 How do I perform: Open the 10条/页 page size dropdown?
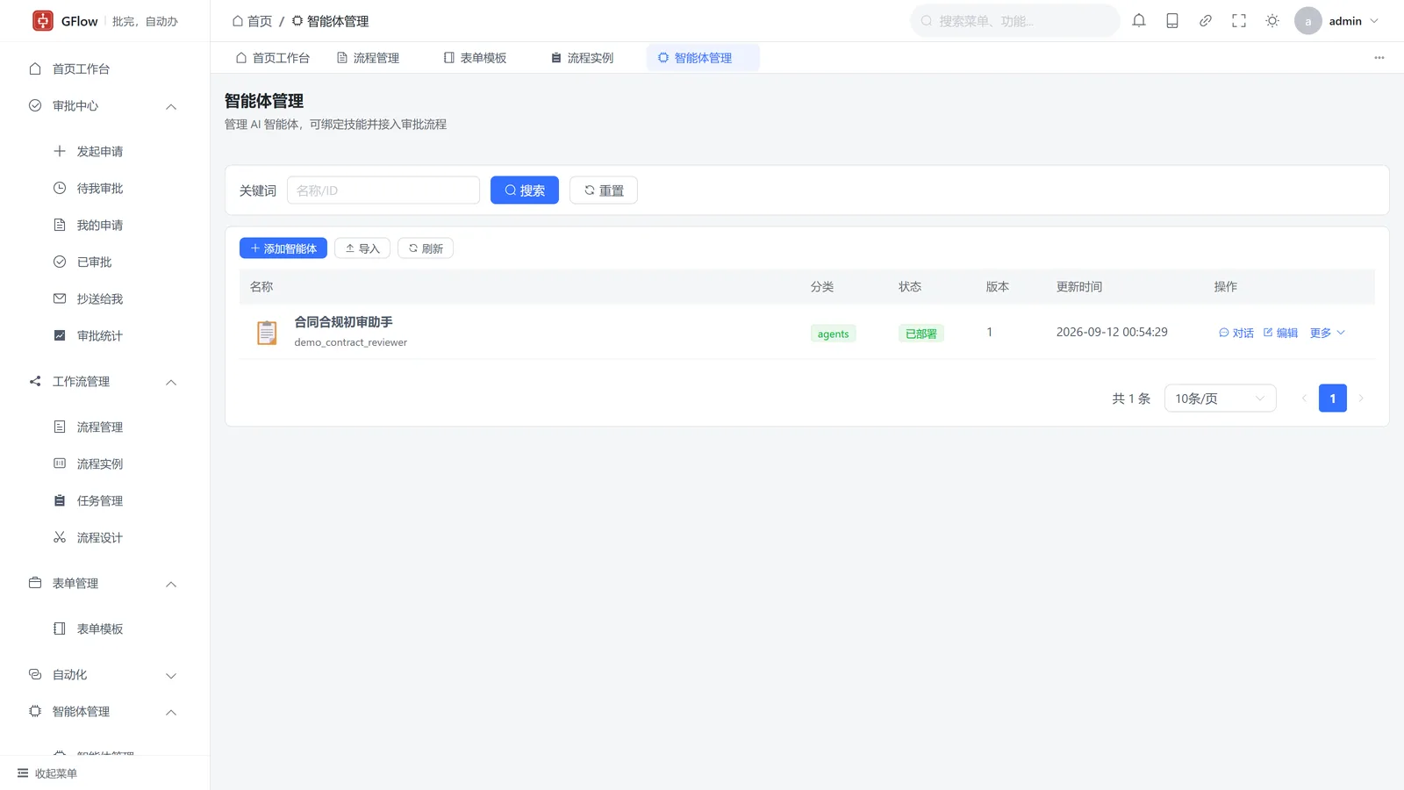1220,399
